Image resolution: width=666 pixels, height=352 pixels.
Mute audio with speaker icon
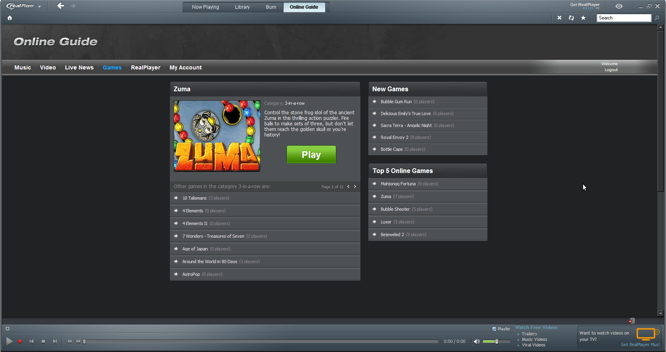[477, 341]
